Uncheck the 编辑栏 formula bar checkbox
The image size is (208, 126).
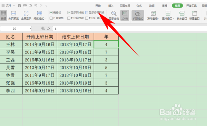coord(51,13)
